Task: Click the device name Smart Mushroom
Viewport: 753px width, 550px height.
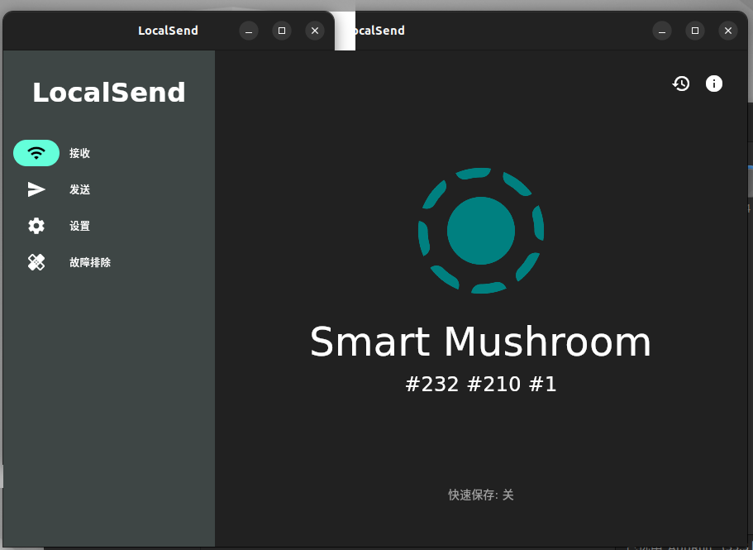Action: click(x=480, y=341)
